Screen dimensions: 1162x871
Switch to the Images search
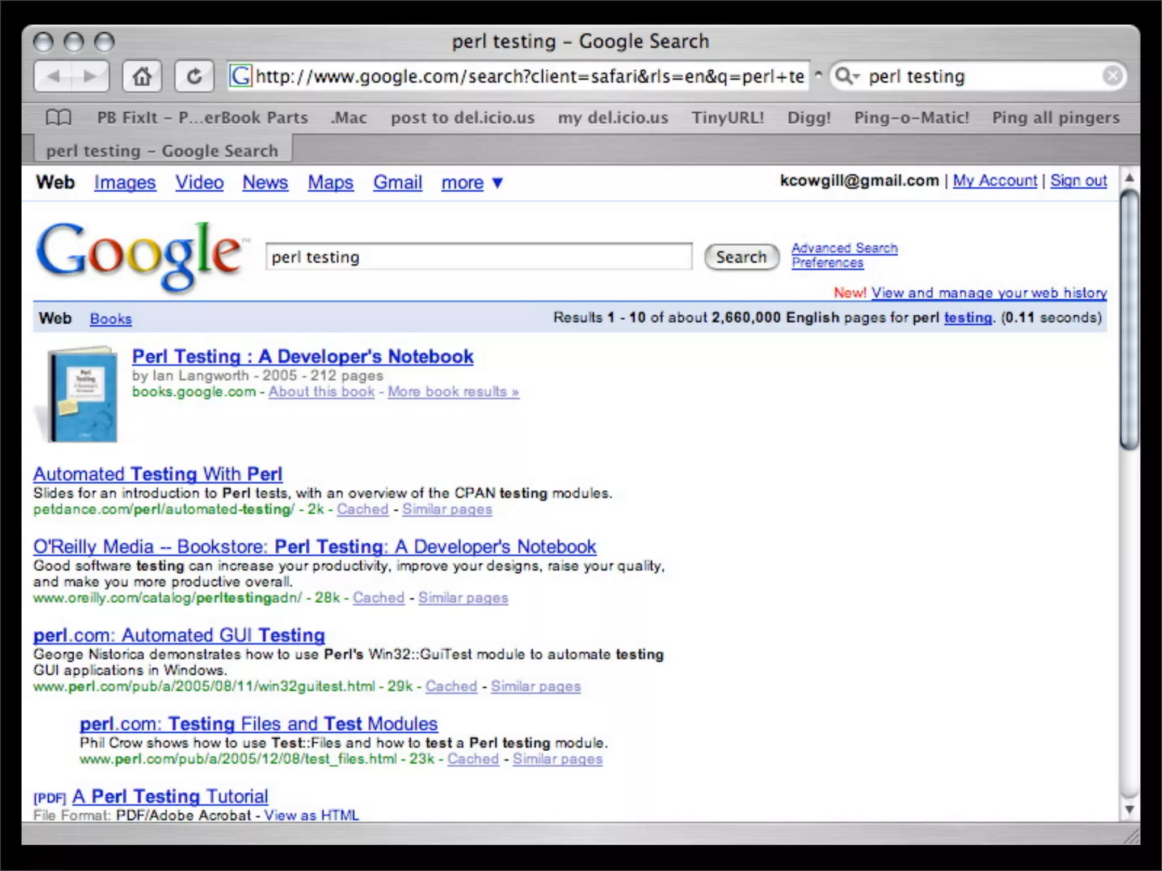[125, 183]
